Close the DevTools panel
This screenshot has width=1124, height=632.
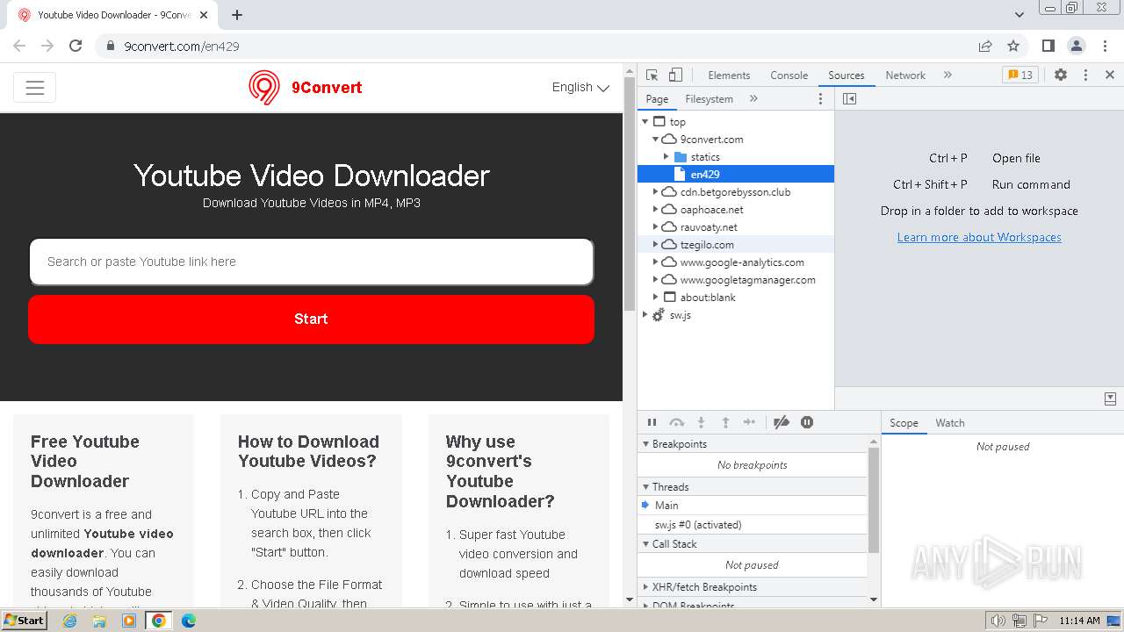pos(1110,75)
